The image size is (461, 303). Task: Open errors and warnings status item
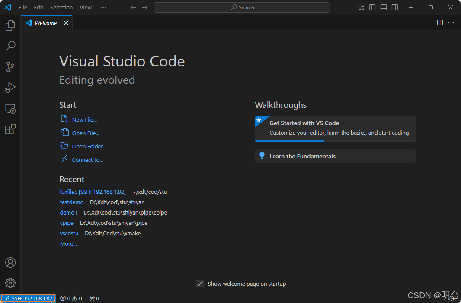[71, 298]
